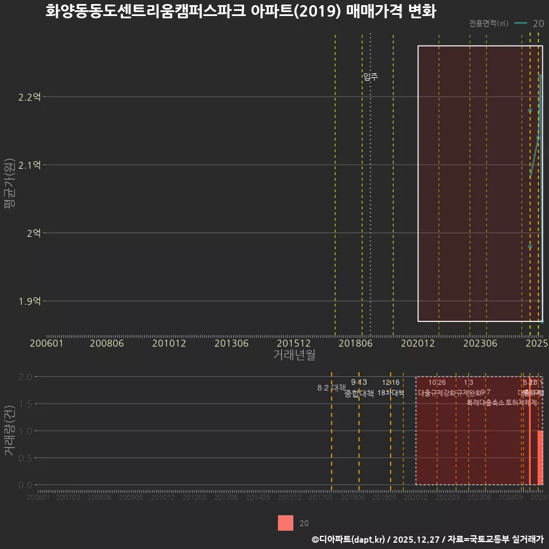The image size is (549, 549).
Task: Select the scatter point near 2.19억
Action: tap(530, 109)
